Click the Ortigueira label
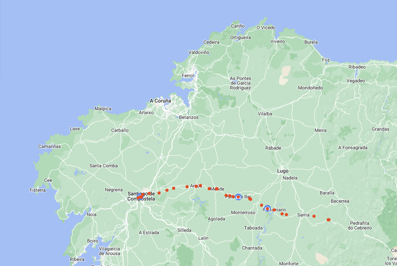The height and width of the screenshot is (266, 397). pos(240,38)
